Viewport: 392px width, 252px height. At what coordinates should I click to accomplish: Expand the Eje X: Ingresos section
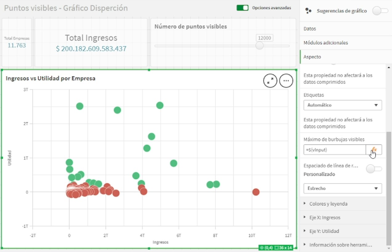tap(324, 217)
